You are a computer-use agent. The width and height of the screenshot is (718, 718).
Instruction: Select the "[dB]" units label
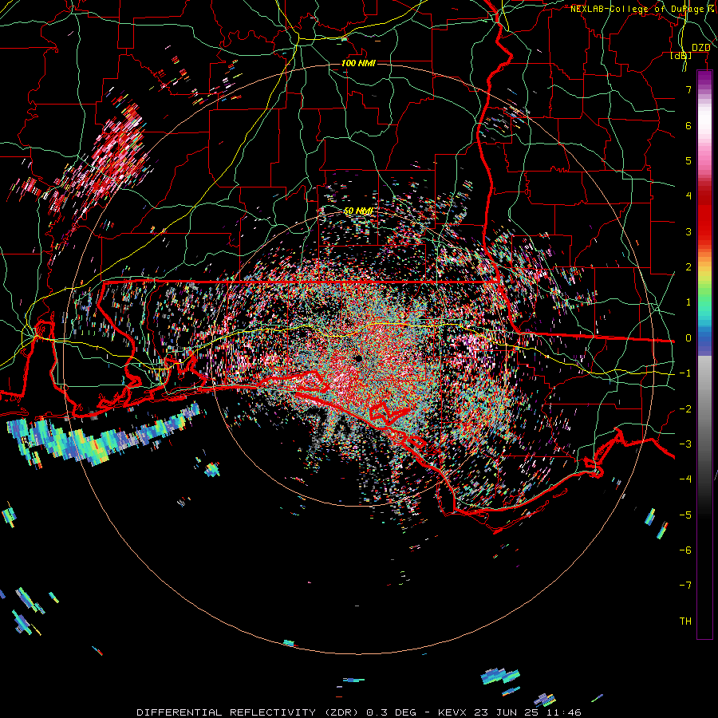click(681, 56)
